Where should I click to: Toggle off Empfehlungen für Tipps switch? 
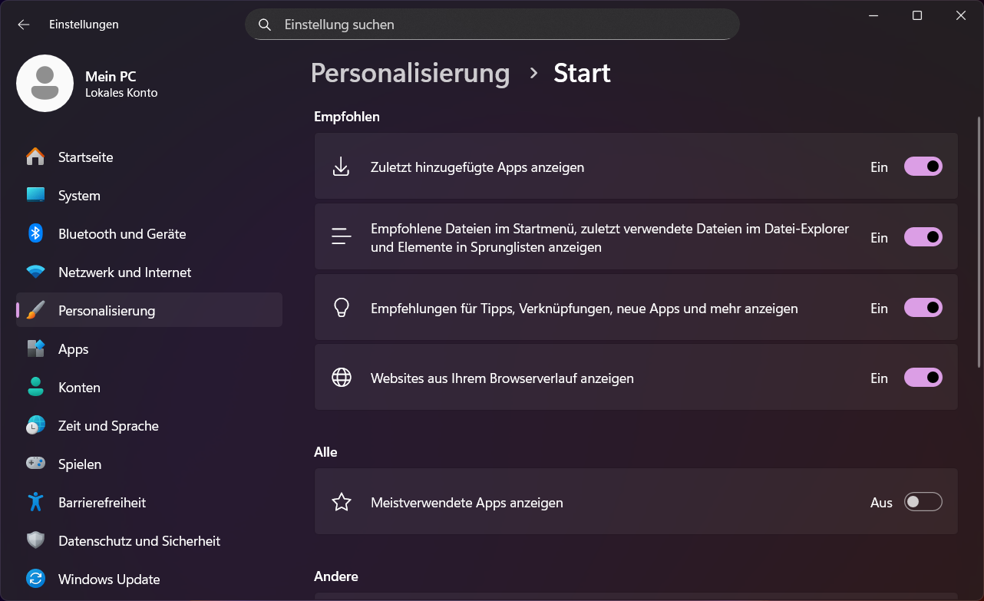pyautogui.click(x=923, y=308)
